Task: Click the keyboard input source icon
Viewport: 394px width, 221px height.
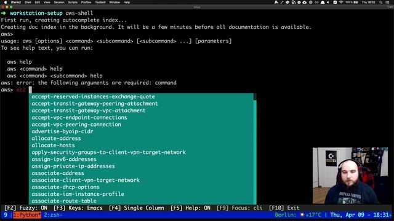Action: coord(335,2)
